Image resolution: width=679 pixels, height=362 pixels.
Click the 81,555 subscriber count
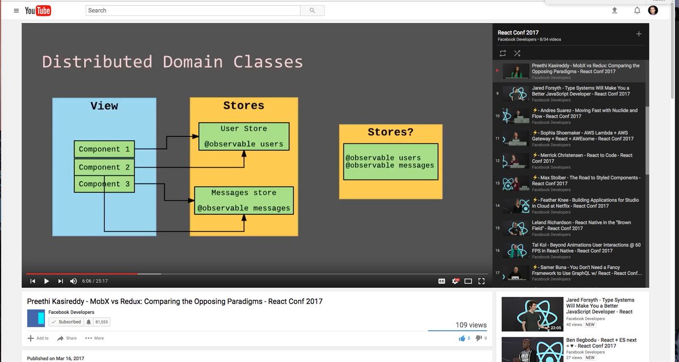[102, 322]
